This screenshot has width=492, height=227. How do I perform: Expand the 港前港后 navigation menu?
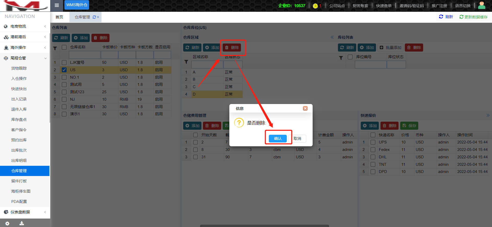[x=25, y=37]
